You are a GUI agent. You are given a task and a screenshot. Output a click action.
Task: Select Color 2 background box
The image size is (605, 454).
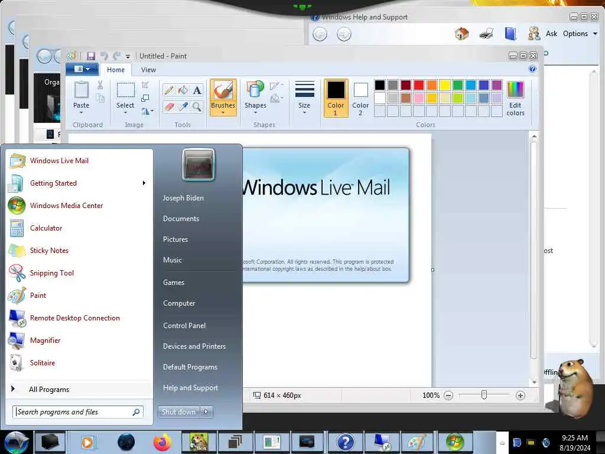[x=360, y=99]
